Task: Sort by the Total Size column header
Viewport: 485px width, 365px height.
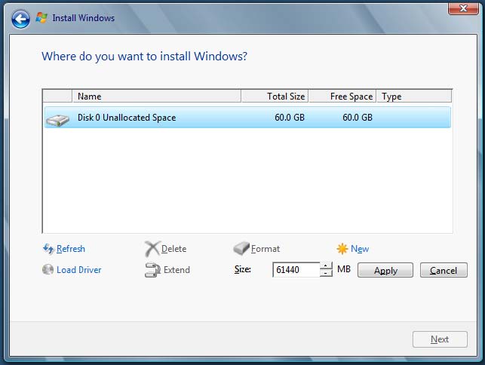Action: [275, 97]
